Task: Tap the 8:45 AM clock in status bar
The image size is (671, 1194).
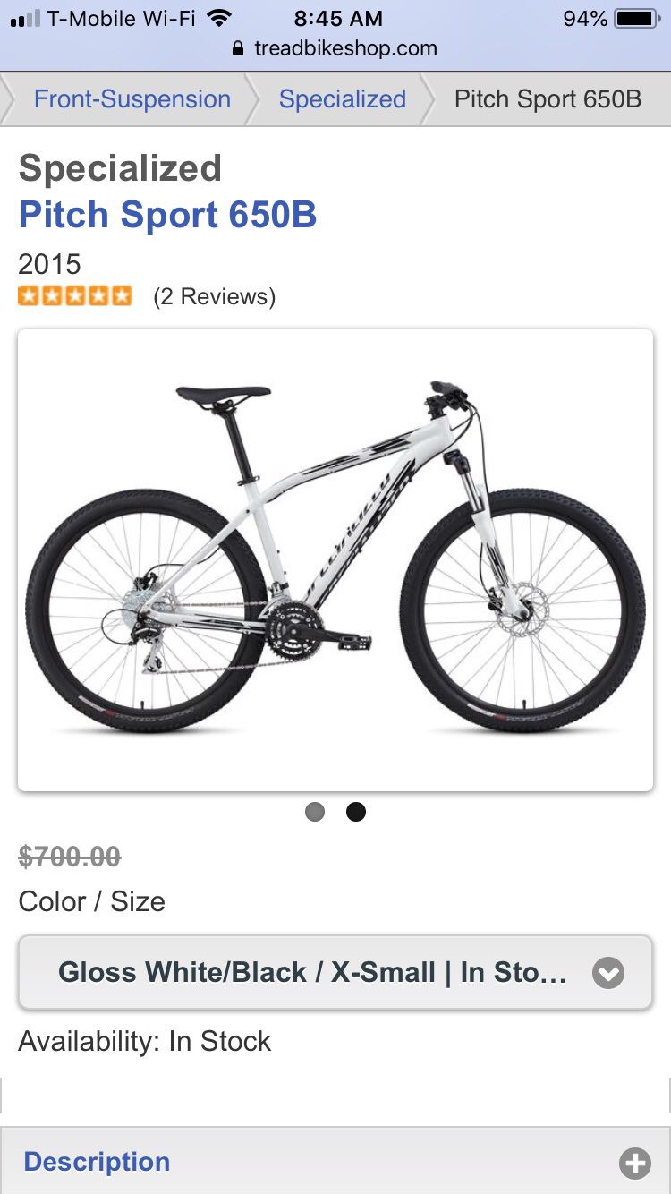Action: coord(338,18)
